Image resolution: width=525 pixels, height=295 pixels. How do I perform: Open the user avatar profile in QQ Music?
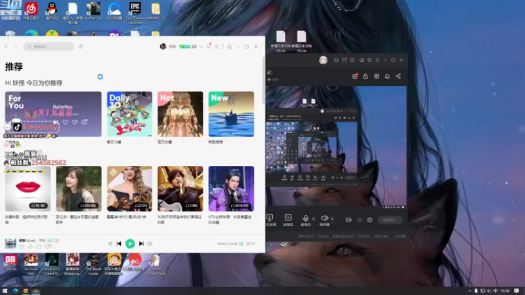(163, 47)
